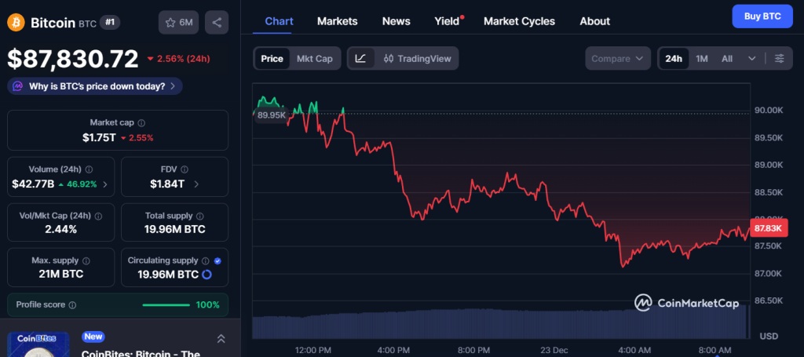Click the #1 rank badge
The image size is (804, 357).
click(x=109, y=23)
